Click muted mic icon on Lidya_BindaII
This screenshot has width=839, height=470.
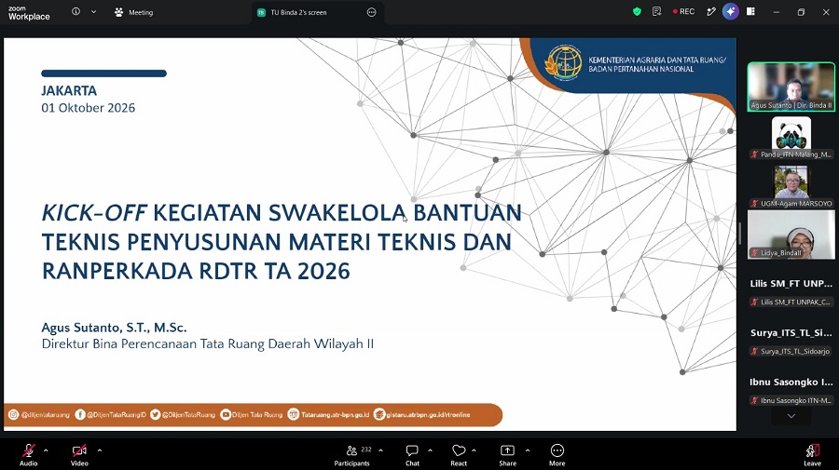(755, 253)
